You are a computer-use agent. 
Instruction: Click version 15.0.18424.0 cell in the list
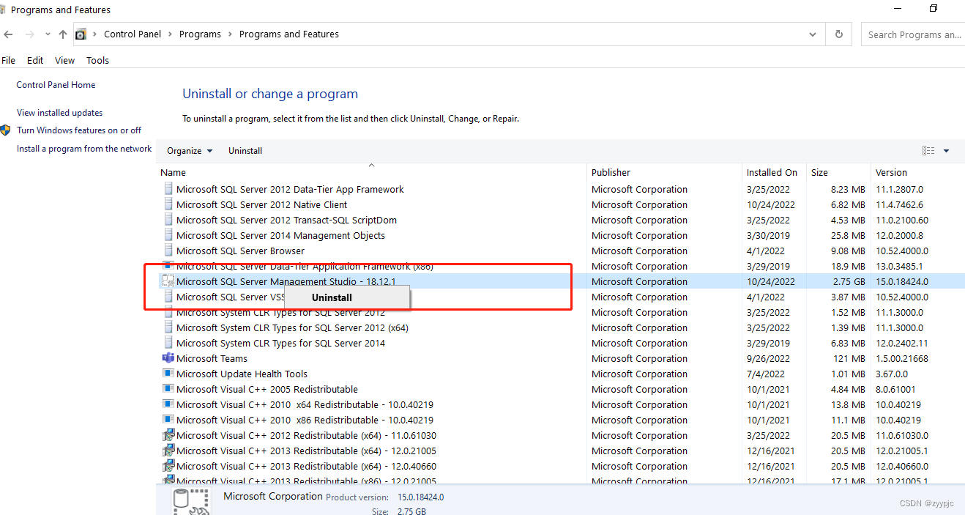tap(902, 281)
